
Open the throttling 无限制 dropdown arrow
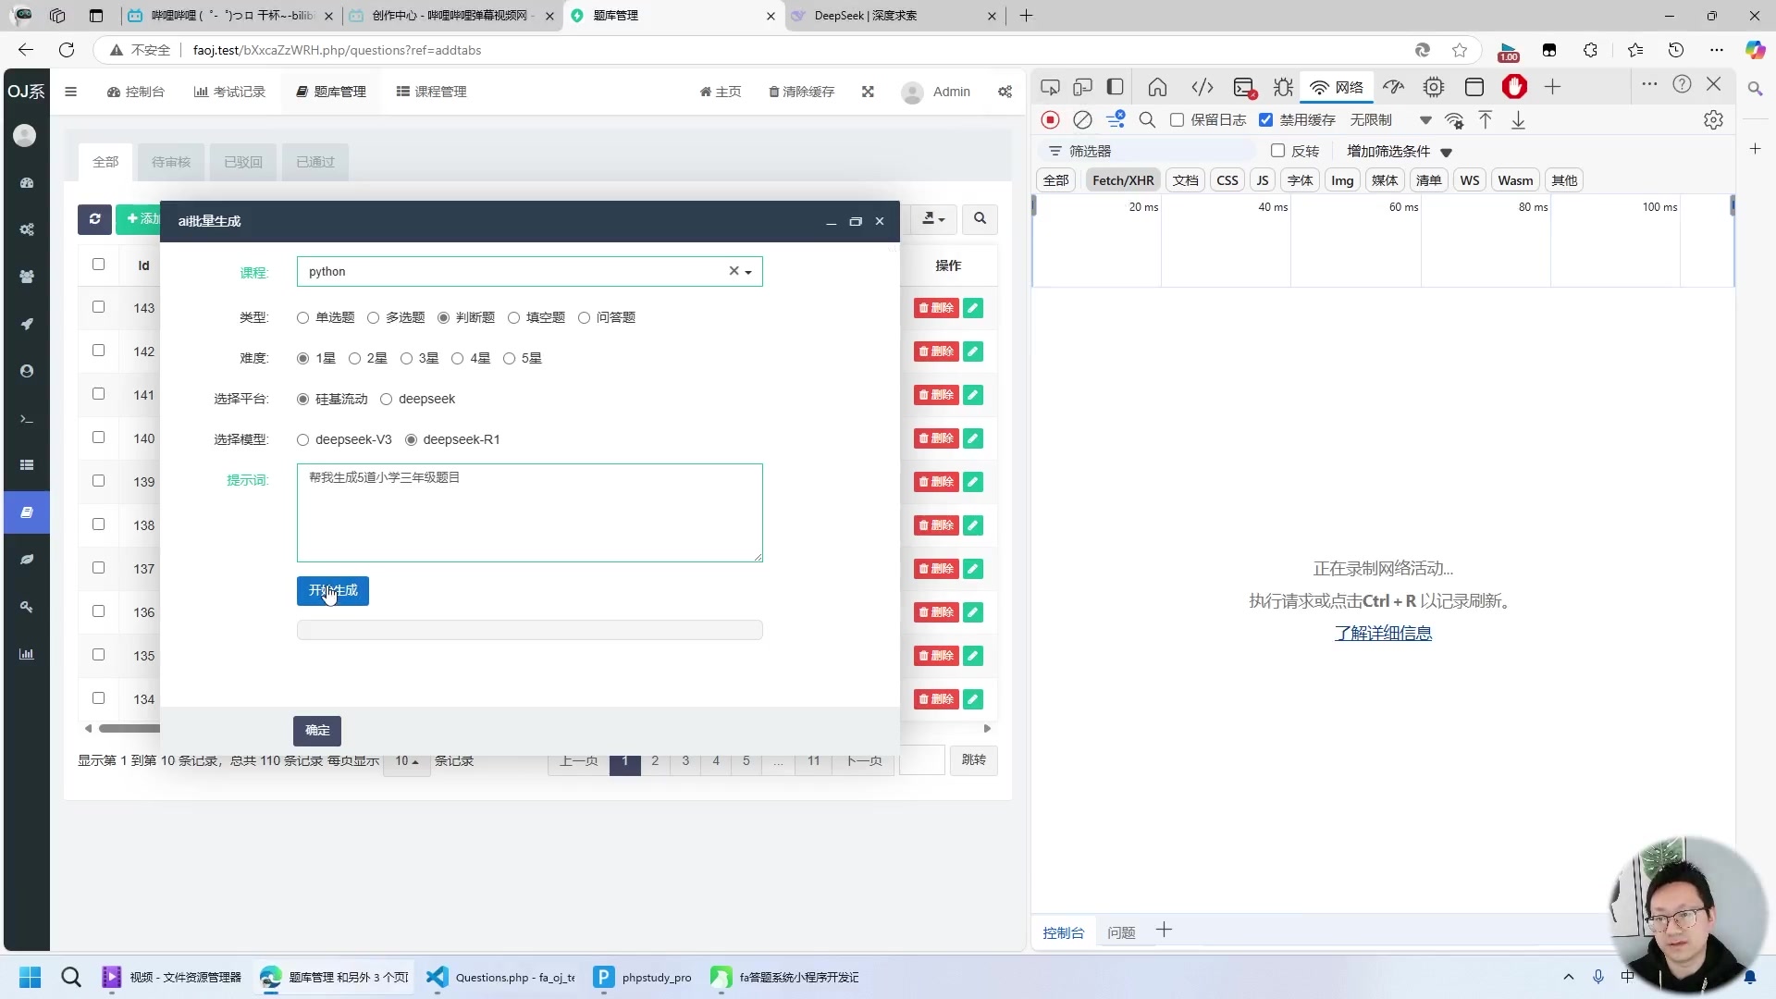point(1425,120)
